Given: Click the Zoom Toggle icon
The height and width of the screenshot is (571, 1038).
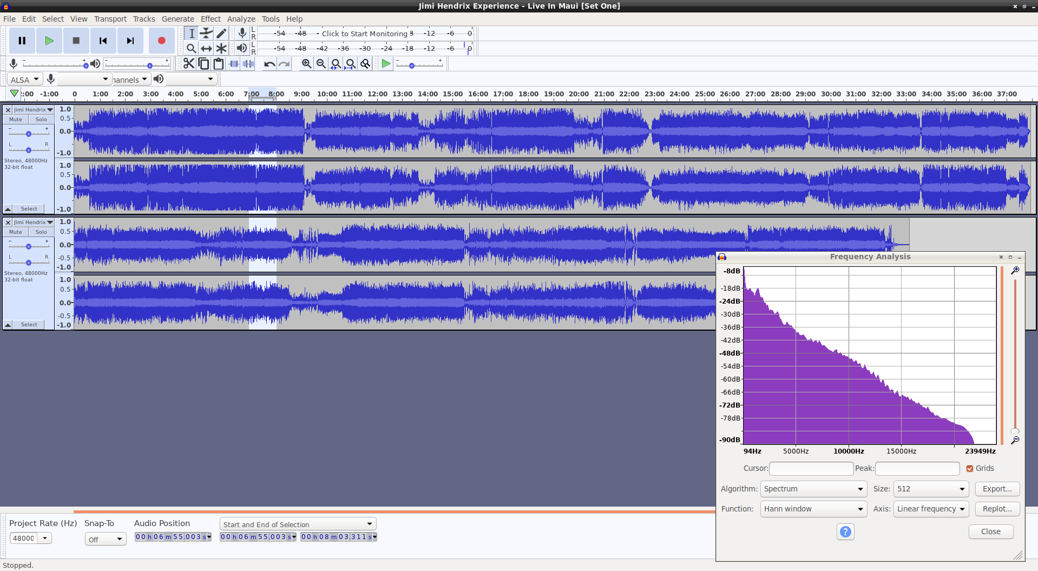Looking at the screenshot, I should point(366,64).
